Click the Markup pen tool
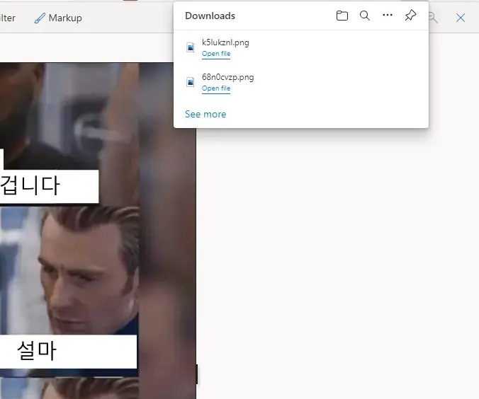Viewport: 479px width, 399px height. tap(58, 18)
